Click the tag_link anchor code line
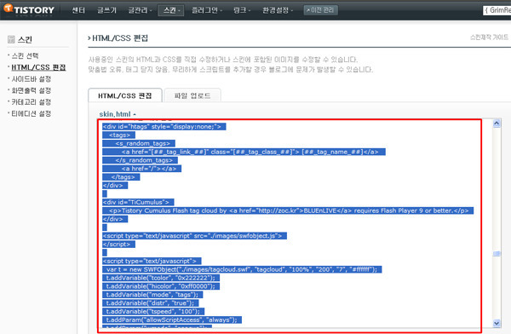 click(244, 152)
